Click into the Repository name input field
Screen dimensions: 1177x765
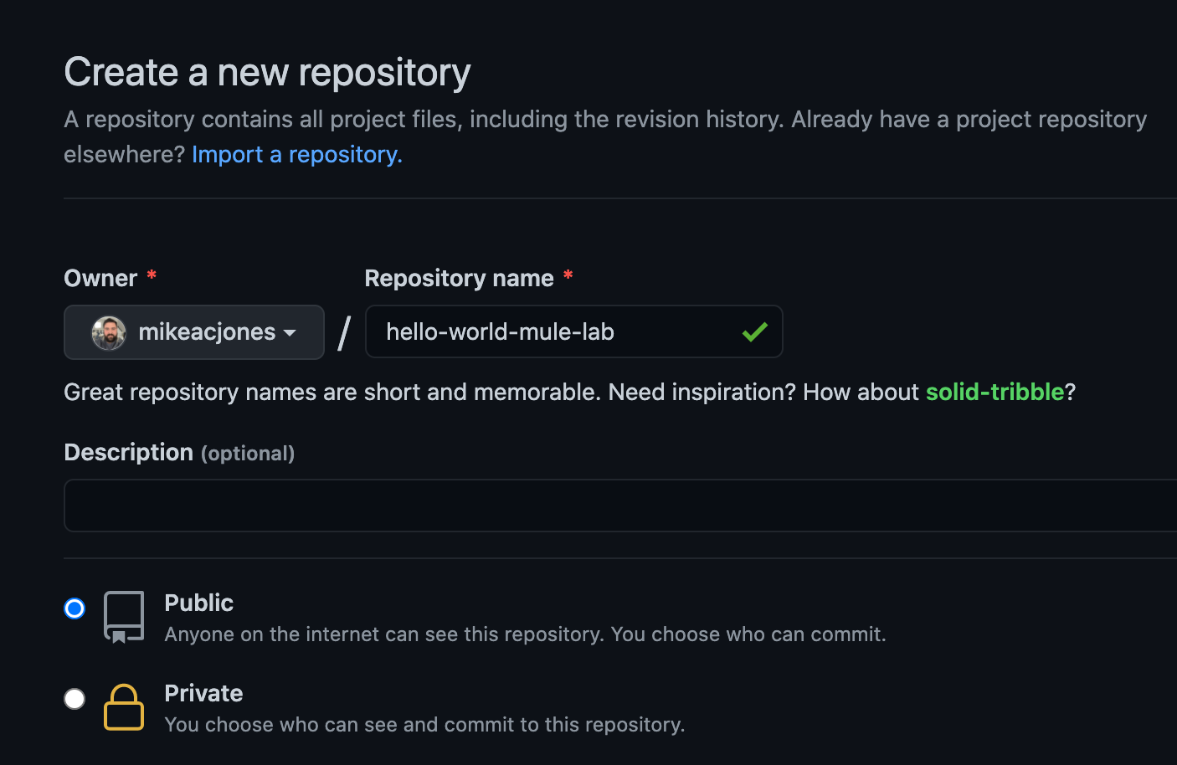(553, 332)
